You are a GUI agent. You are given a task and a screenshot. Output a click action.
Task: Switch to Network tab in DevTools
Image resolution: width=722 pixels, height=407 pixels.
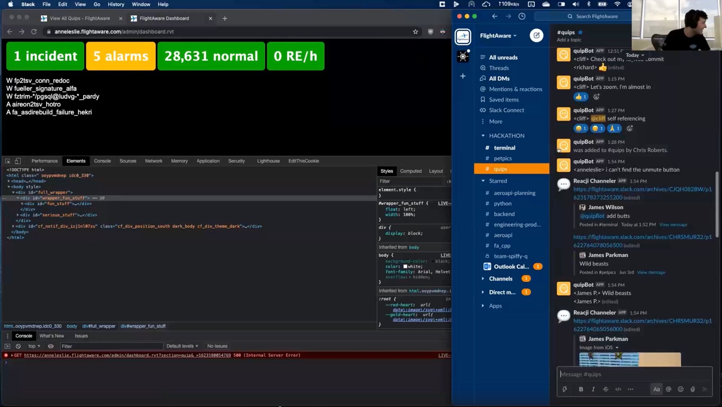153,161
